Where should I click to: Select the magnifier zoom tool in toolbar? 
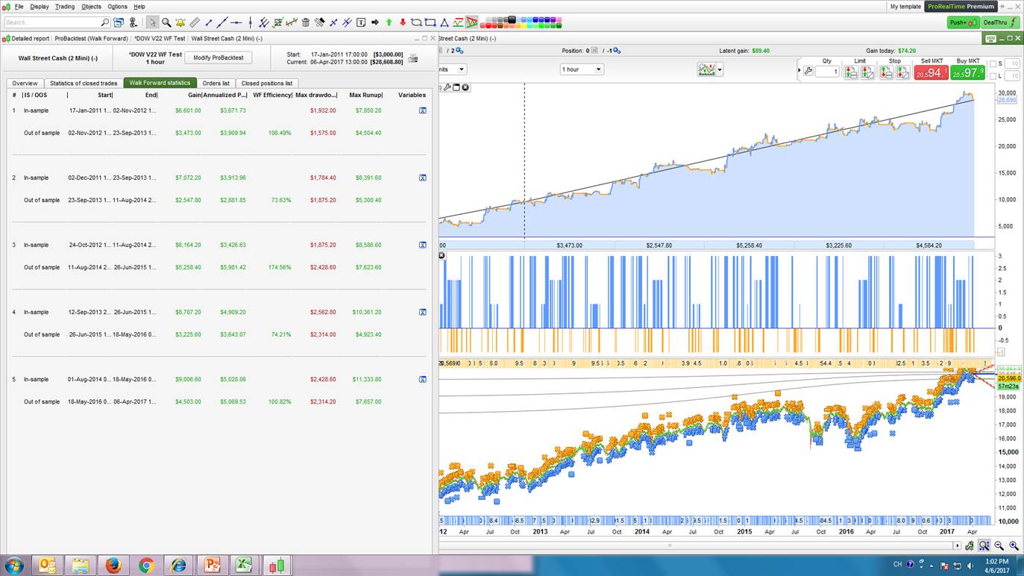click(166, 22)
